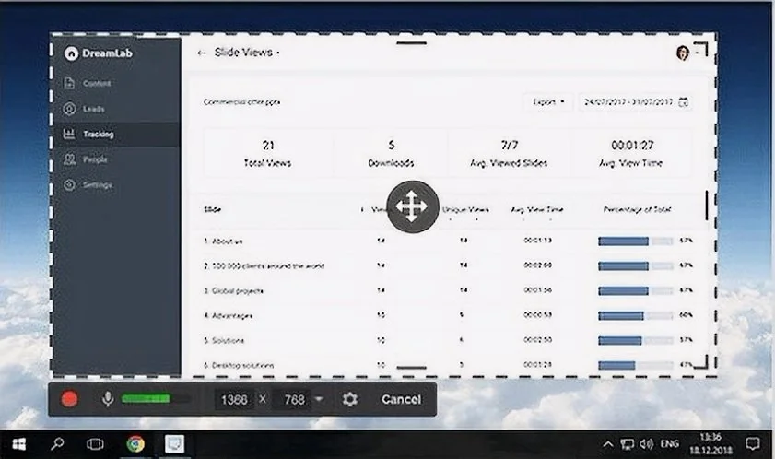Open the Windows Start menu
The width and height of the screenshot is (775, 459).
point(18,444)
